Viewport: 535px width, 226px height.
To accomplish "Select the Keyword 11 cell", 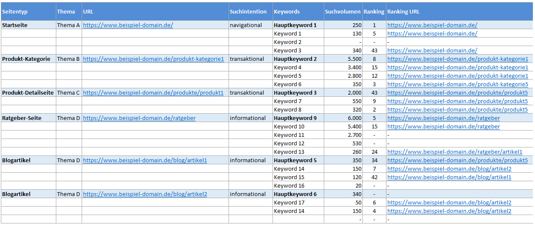I will (298, 135).
